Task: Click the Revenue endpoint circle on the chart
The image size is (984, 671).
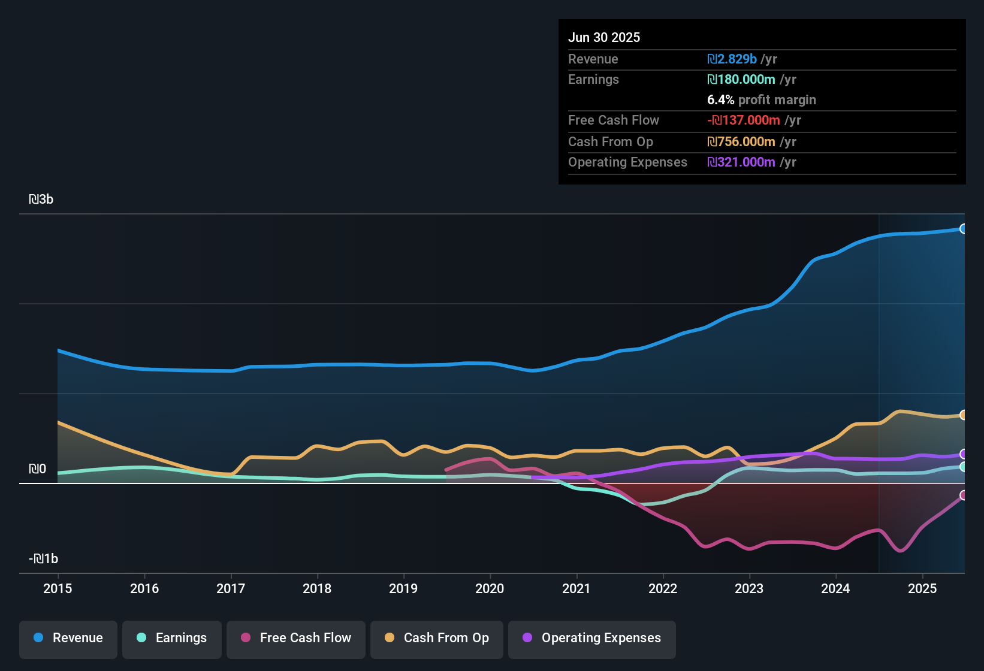Action: pos(964,228)
